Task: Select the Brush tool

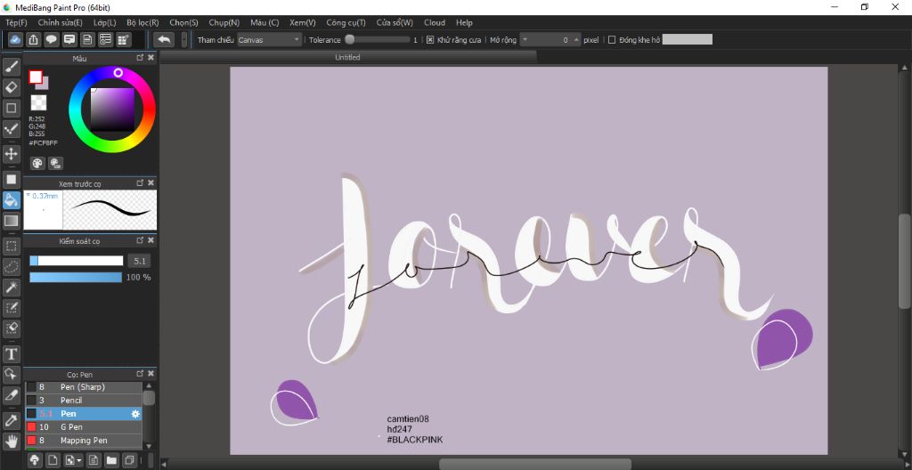Action: (11, 67)
